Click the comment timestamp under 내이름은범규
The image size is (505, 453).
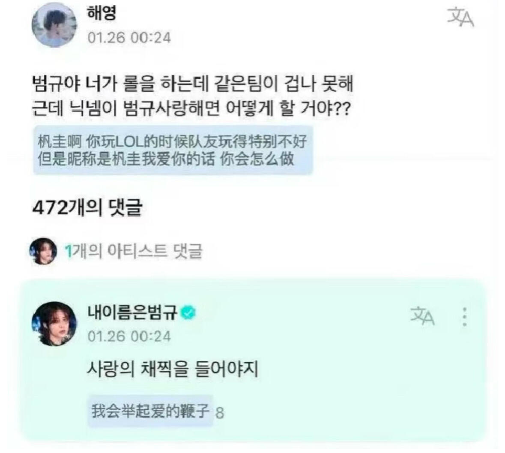pos(129,336)
